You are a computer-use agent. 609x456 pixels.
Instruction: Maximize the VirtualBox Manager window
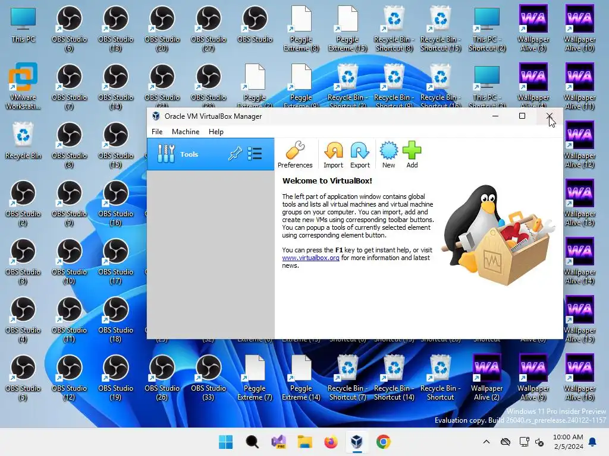tap(522, 116)
